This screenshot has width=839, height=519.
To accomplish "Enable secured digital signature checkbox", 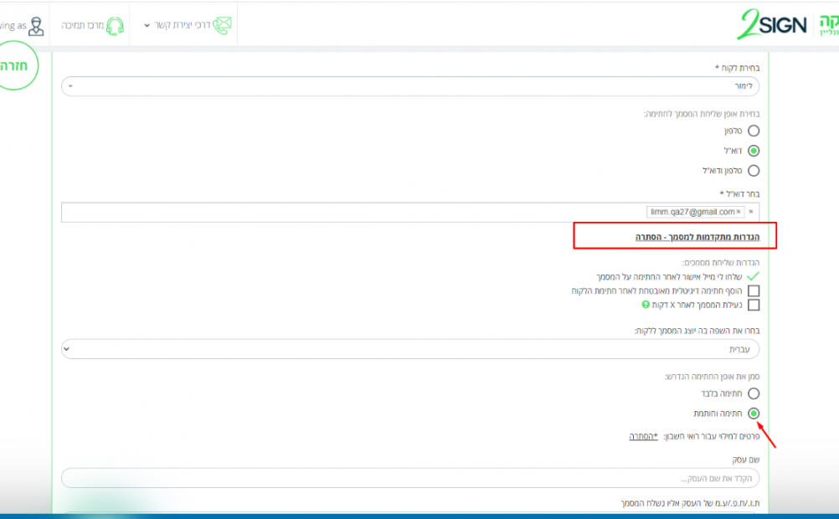I will coord(754,290).
